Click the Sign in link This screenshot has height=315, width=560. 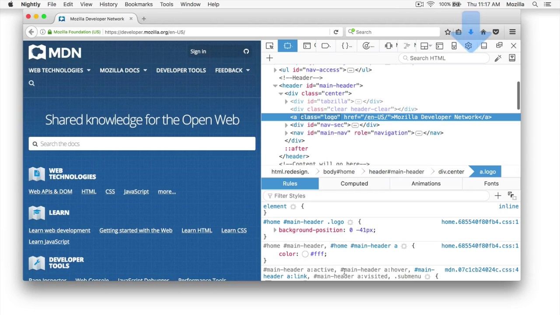(198, 52)
